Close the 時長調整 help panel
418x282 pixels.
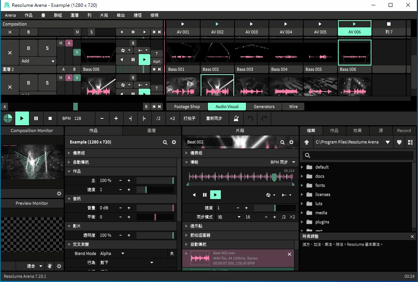[x=412, y=236]
